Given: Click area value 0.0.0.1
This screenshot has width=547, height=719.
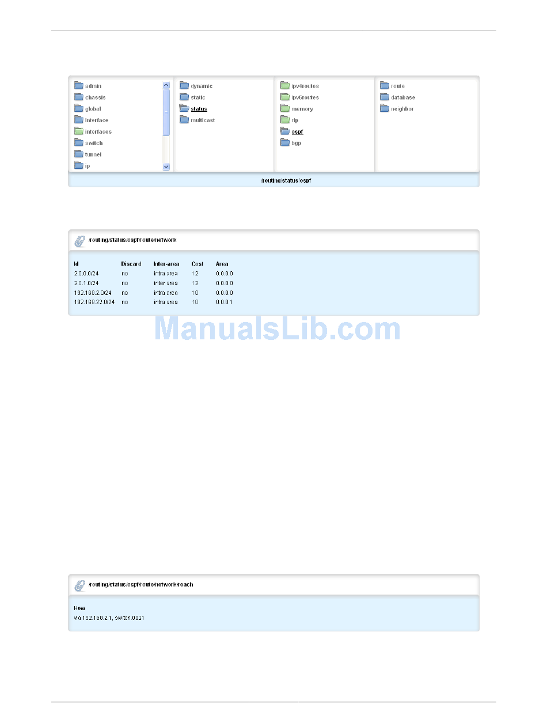Looking at the screenshot, I should (x=225, y=302).
